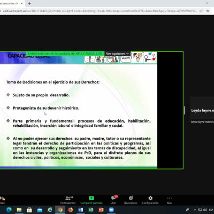Open a new Chrome tab
The height and width of the screenshot is (214, 214).
(29, 3)
